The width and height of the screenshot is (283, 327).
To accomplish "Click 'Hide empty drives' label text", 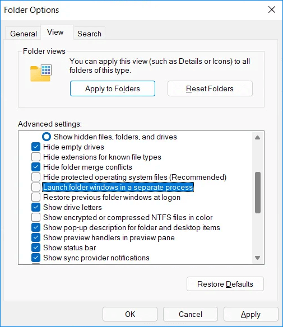I will [x=73, y=147].
